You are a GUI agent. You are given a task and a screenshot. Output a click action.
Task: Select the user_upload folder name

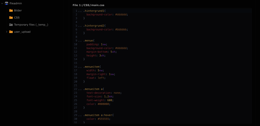22,32
